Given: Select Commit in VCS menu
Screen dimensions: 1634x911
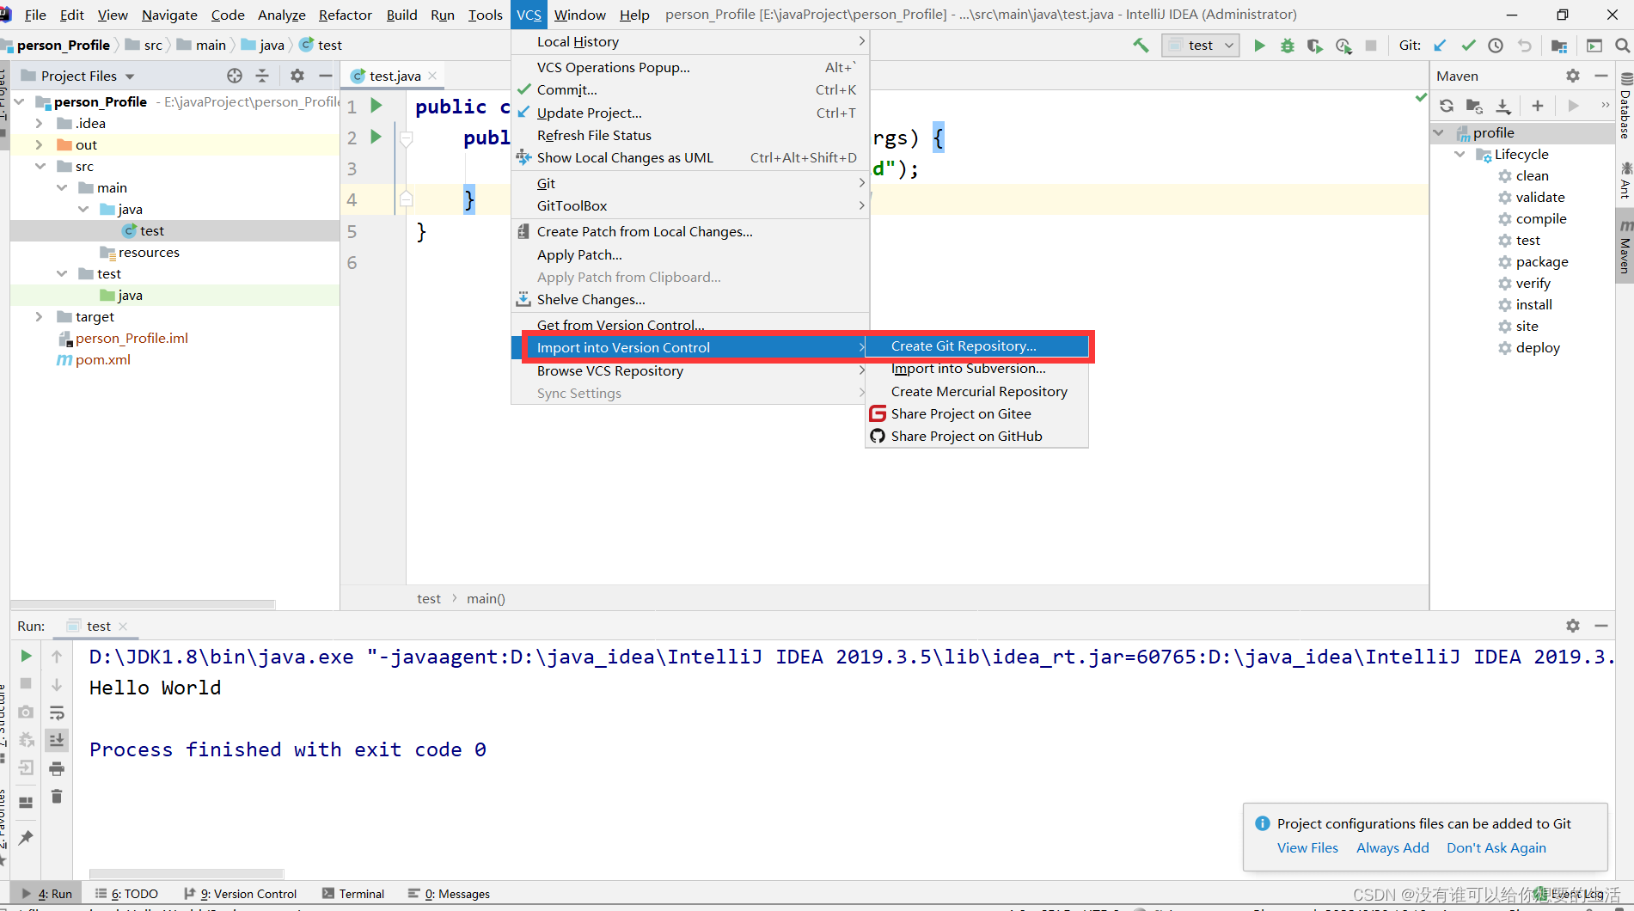Looking at the screenshot, I should [690, 89].
